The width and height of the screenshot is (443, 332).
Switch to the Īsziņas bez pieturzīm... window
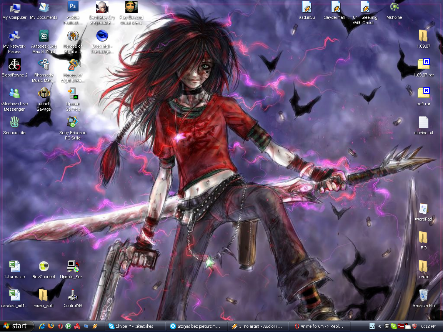point(197,326)
